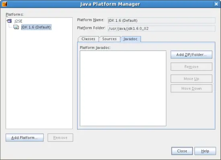The width and height of the screenshot is (221, 160).
Task: Click the "Platform Javadoc:" label
Action: click(x=95, y=48)
